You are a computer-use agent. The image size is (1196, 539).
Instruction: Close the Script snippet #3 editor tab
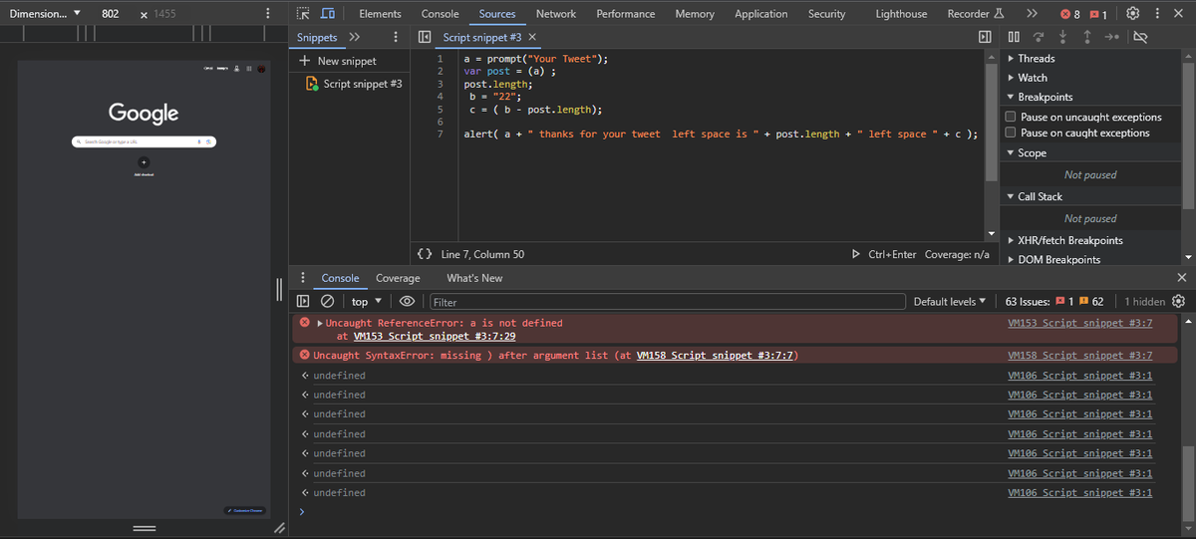(x=532, y=37)
